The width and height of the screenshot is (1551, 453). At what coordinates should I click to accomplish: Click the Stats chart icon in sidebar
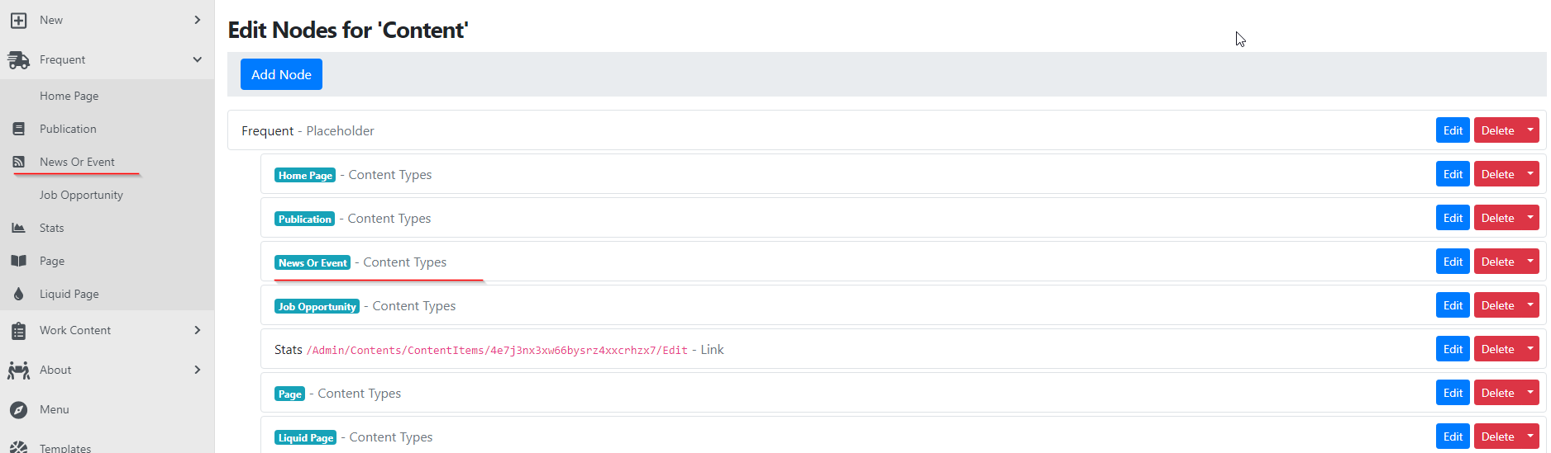pyautogui.click(x=18, y=228)
